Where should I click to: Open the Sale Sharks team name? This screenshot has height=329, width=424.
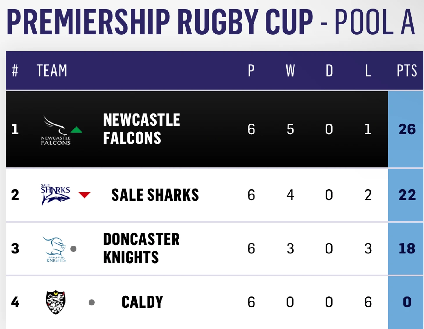pyautogui.click(x=155, y=195)
